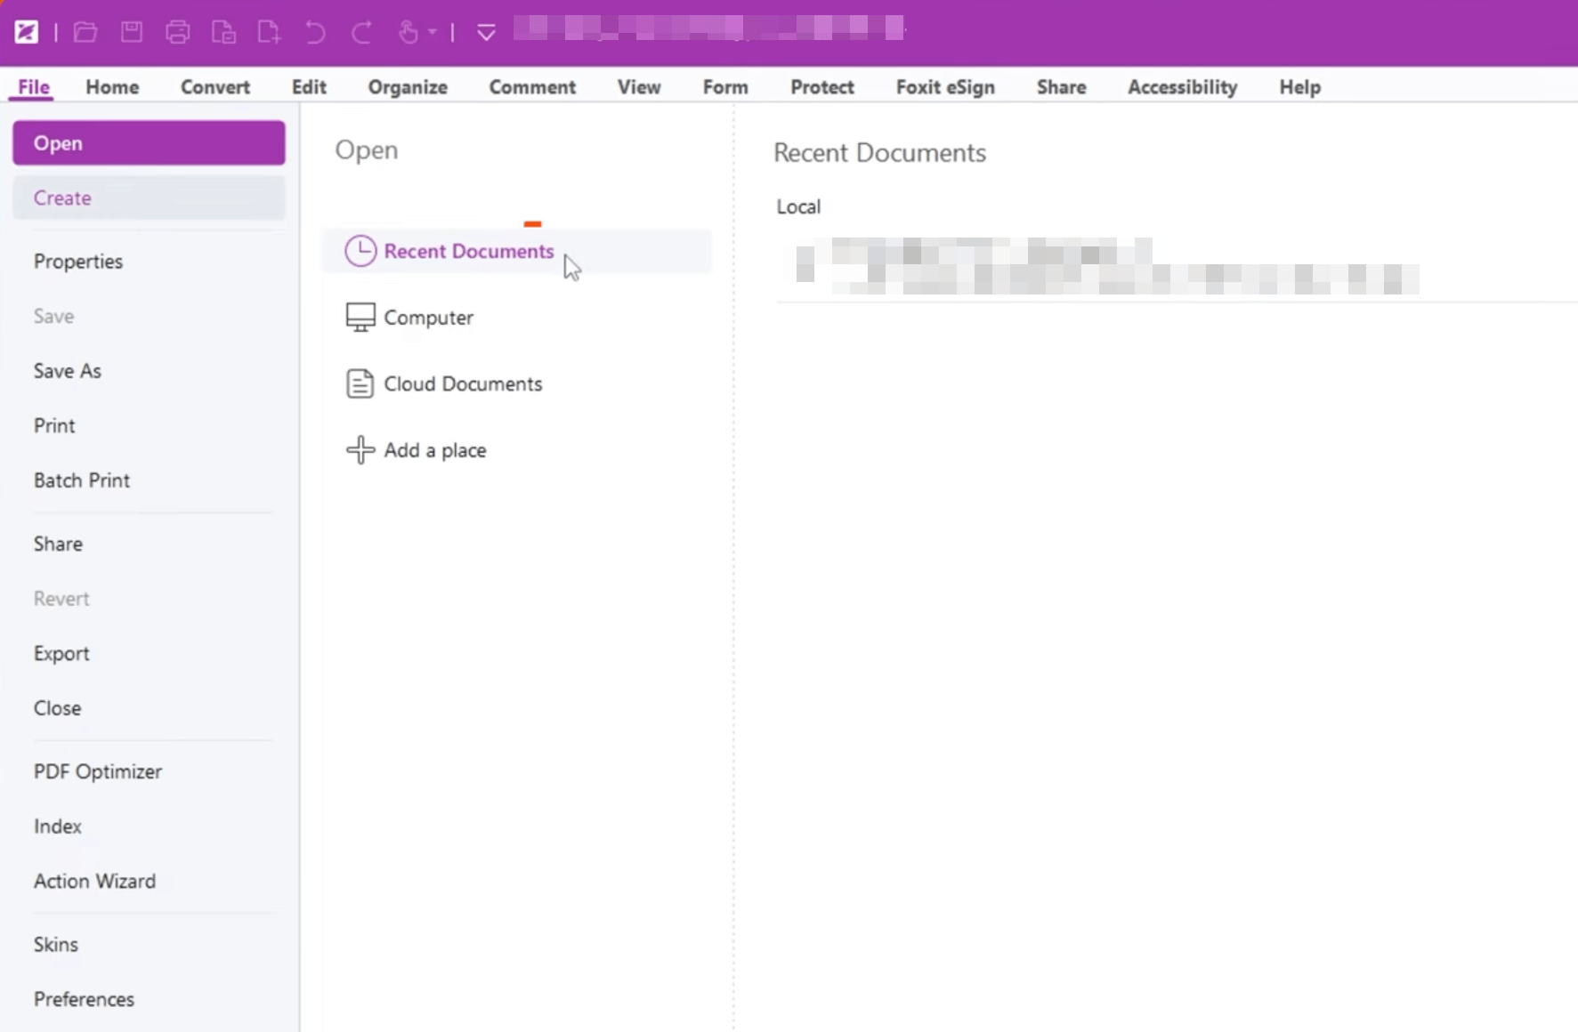Open the customize quick access toolbar dropdown
The image size is (1578, 1032).
(x=486, y=33)
